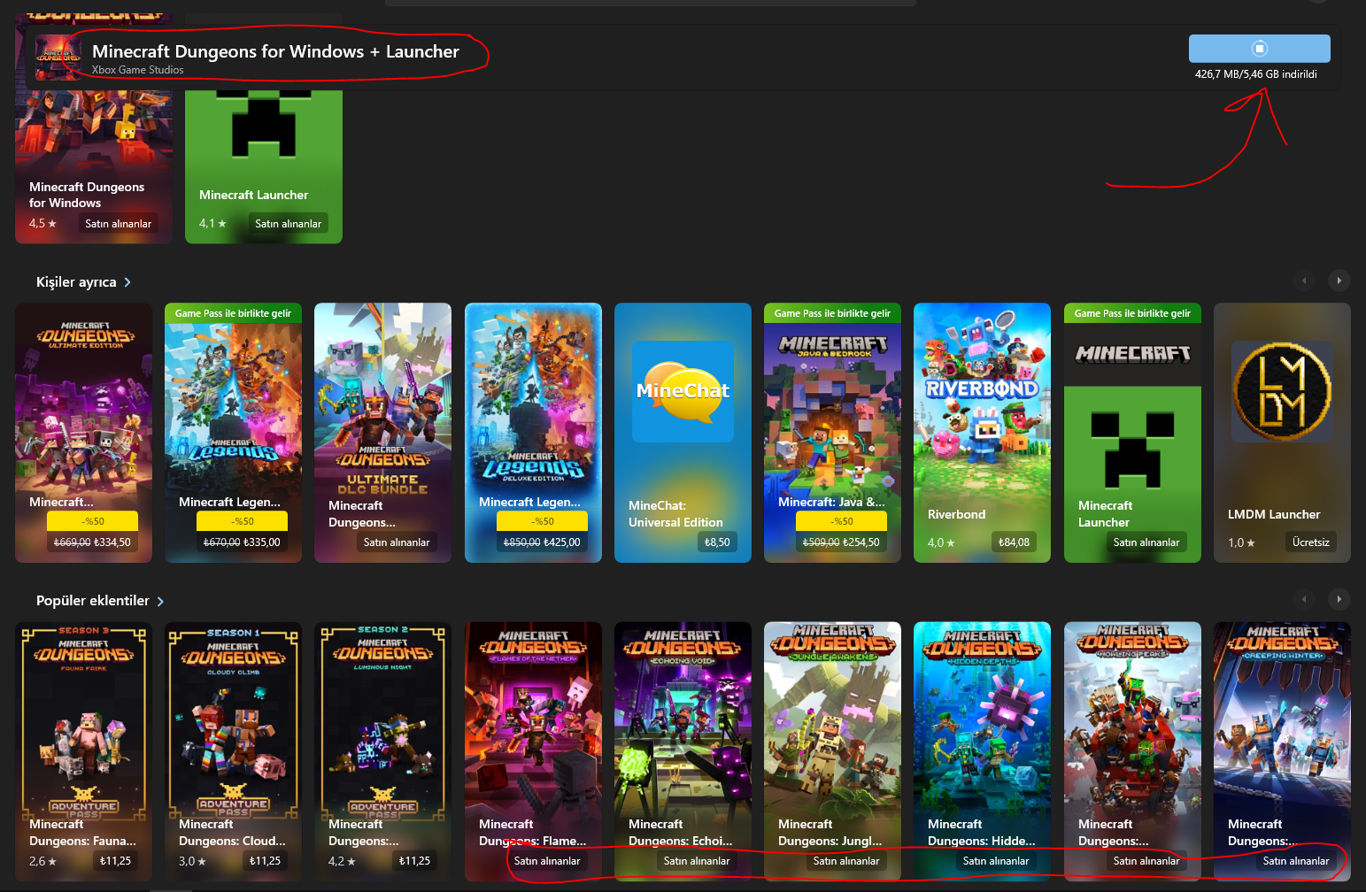This screenshot has height=892, width=1366.
Task: Click the ₺334,50 price button
Action: coord(92,542)
